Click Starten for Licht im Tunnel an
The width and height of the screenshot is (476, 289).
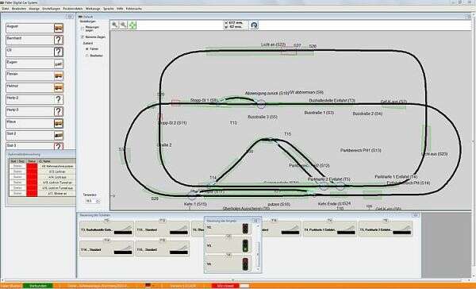point(18,183)
